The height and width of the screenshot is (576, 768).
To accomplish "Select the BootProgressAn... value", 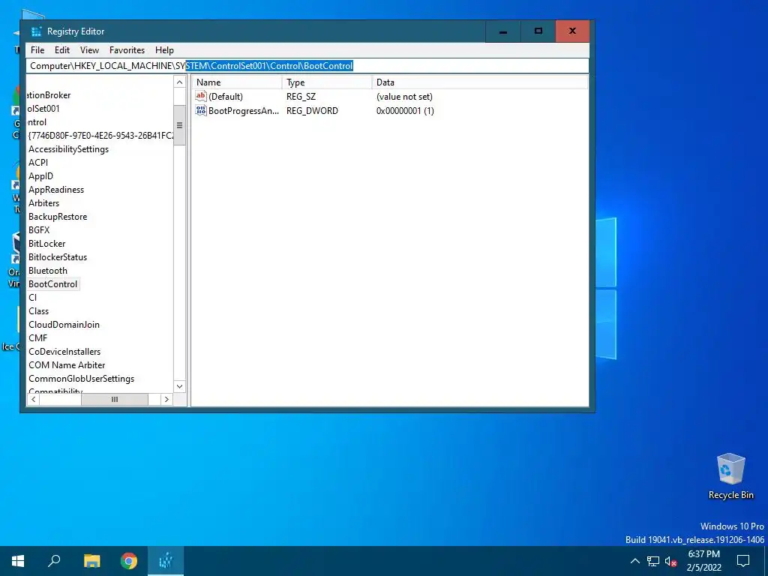I will [x=244, y=111].
